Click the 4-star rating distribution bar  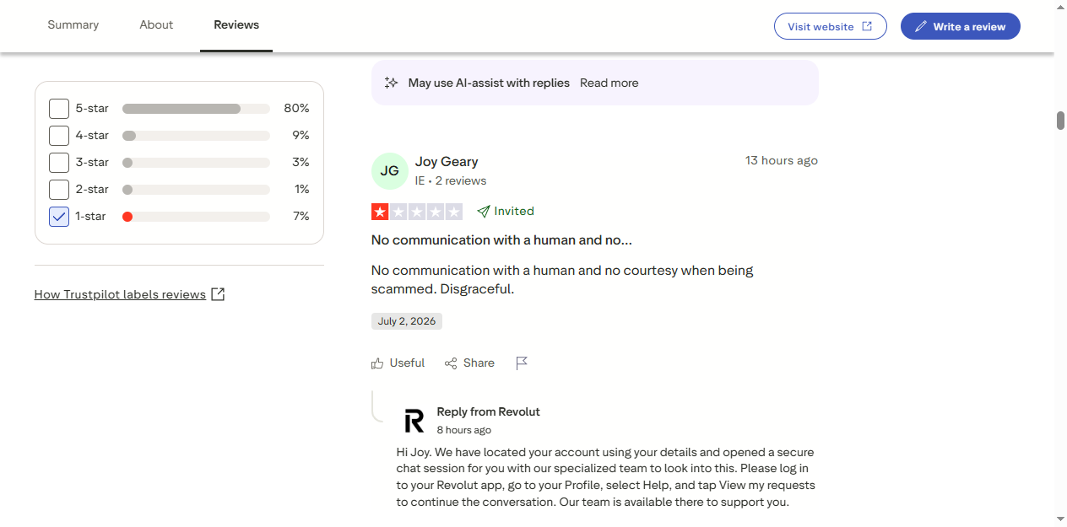(196, 136)
